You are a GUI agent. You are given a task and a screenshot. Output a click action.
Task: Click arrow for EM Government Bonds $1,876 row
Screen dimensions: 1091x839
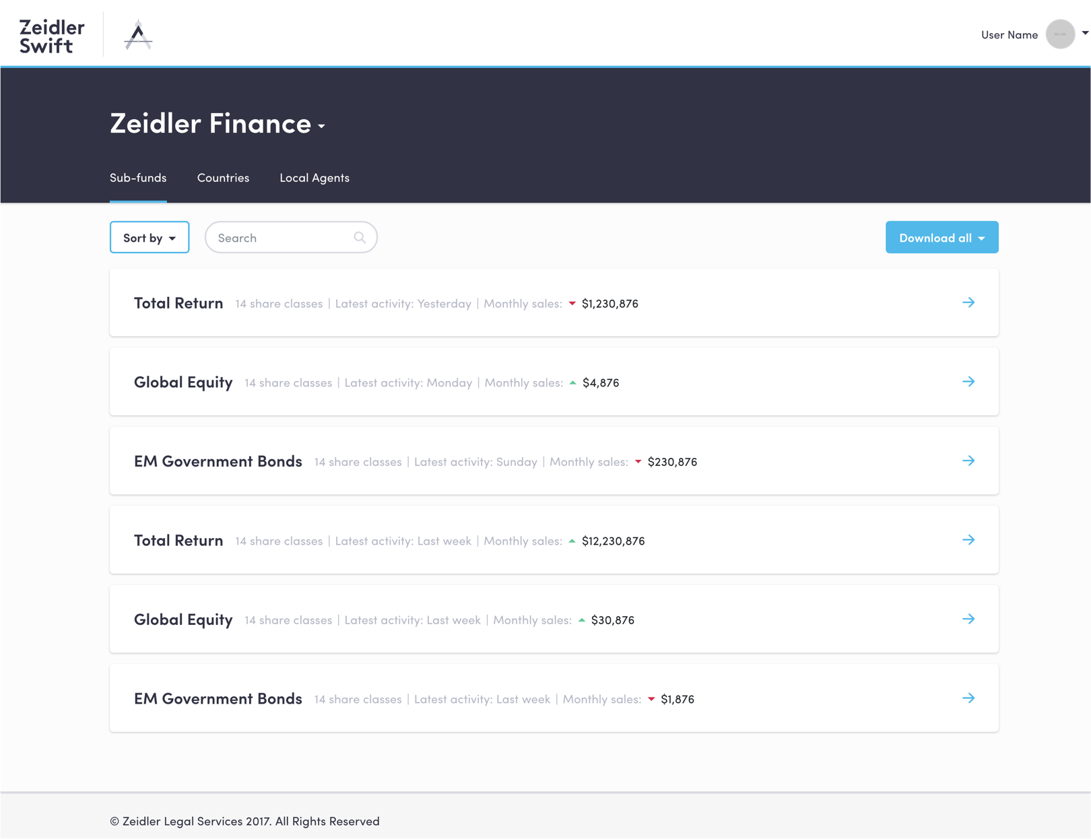click(x=968, y=698)
